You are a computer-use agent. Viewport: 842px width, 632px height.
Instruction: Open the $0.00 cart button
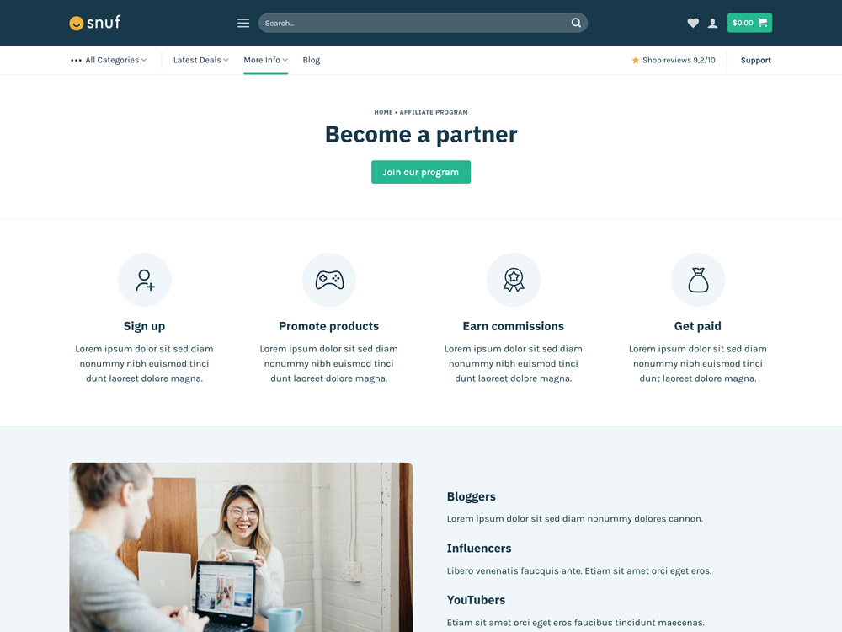tap(749, 23)
